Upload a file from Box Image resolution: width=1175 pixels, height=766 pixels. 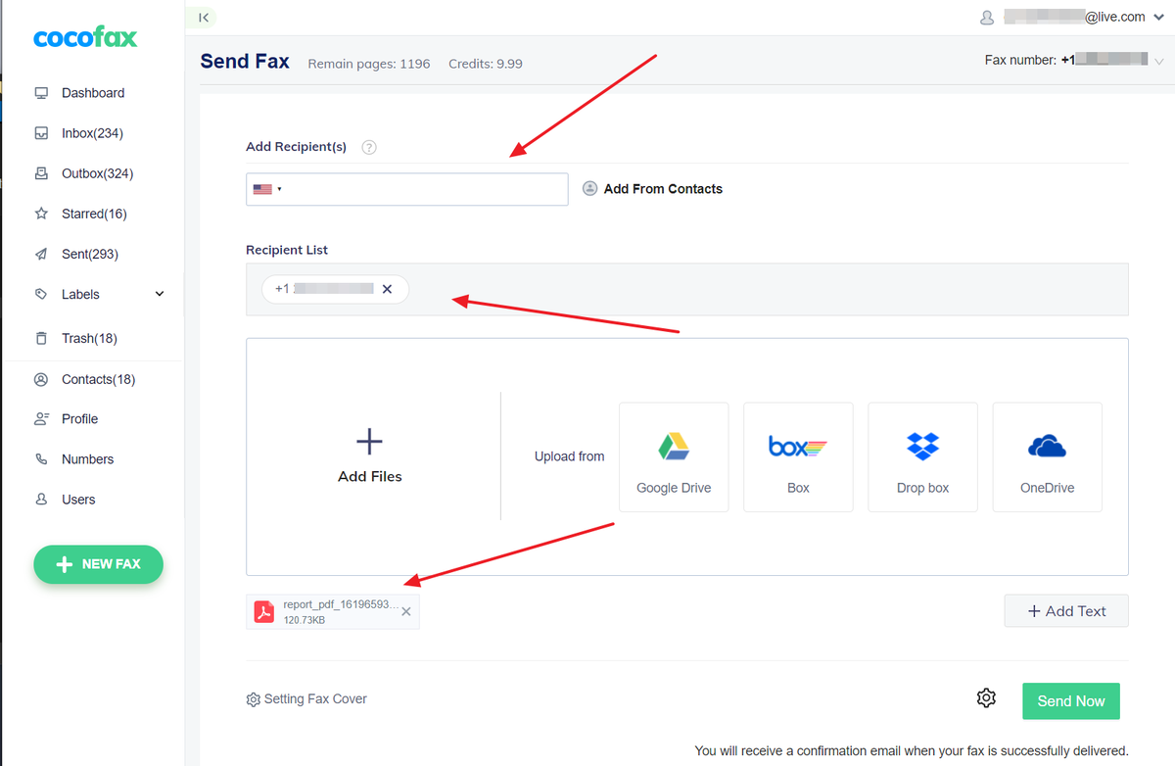click(798, 456)
